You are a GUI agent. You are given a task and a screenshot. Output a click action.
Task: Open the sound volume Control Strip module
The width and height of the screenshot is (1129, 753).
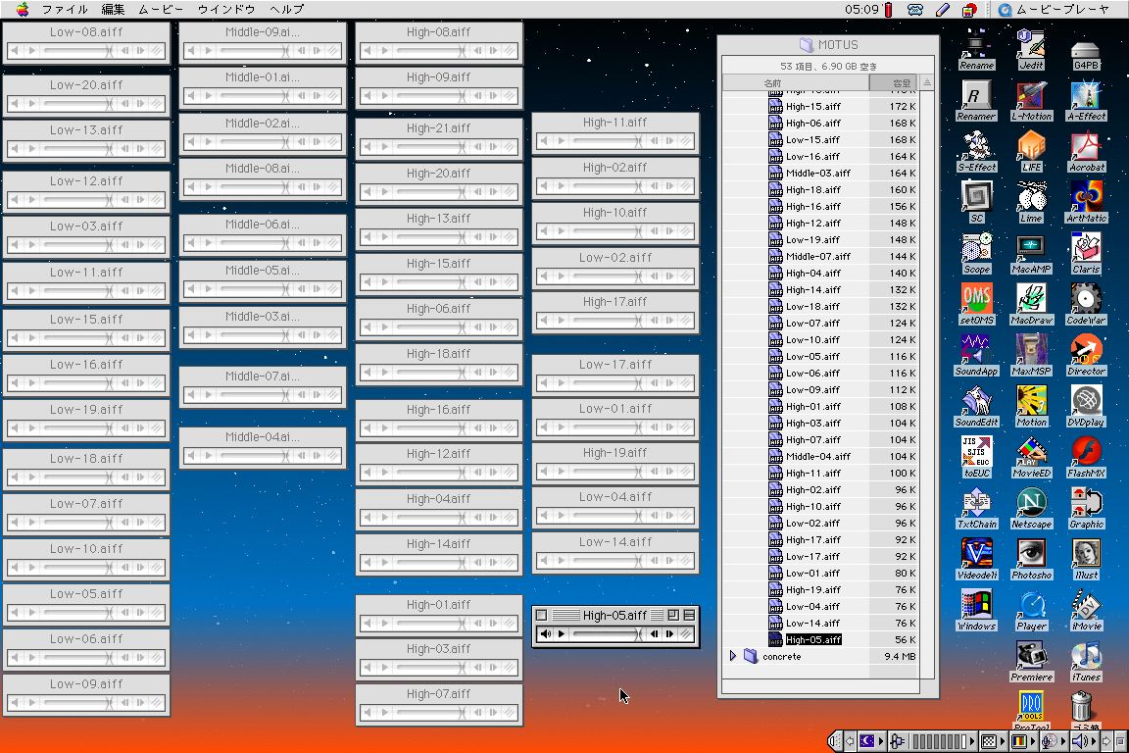coord(1079,742)
